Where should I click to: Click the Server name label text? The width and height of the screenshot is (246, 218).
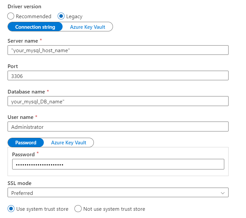[x=23, y=41]
